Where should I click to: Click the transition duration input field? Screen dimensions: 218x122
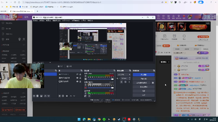point(124,78)
